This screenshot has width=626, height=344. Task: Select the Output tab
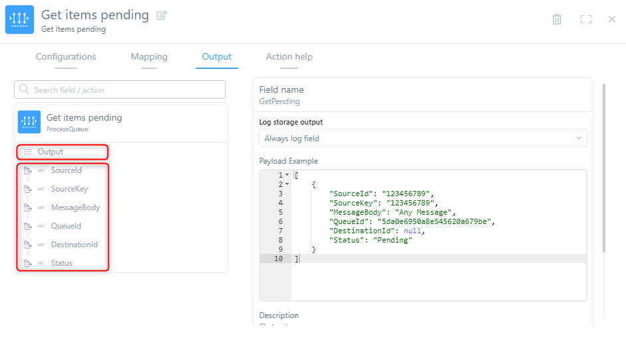tap(216, 57)
